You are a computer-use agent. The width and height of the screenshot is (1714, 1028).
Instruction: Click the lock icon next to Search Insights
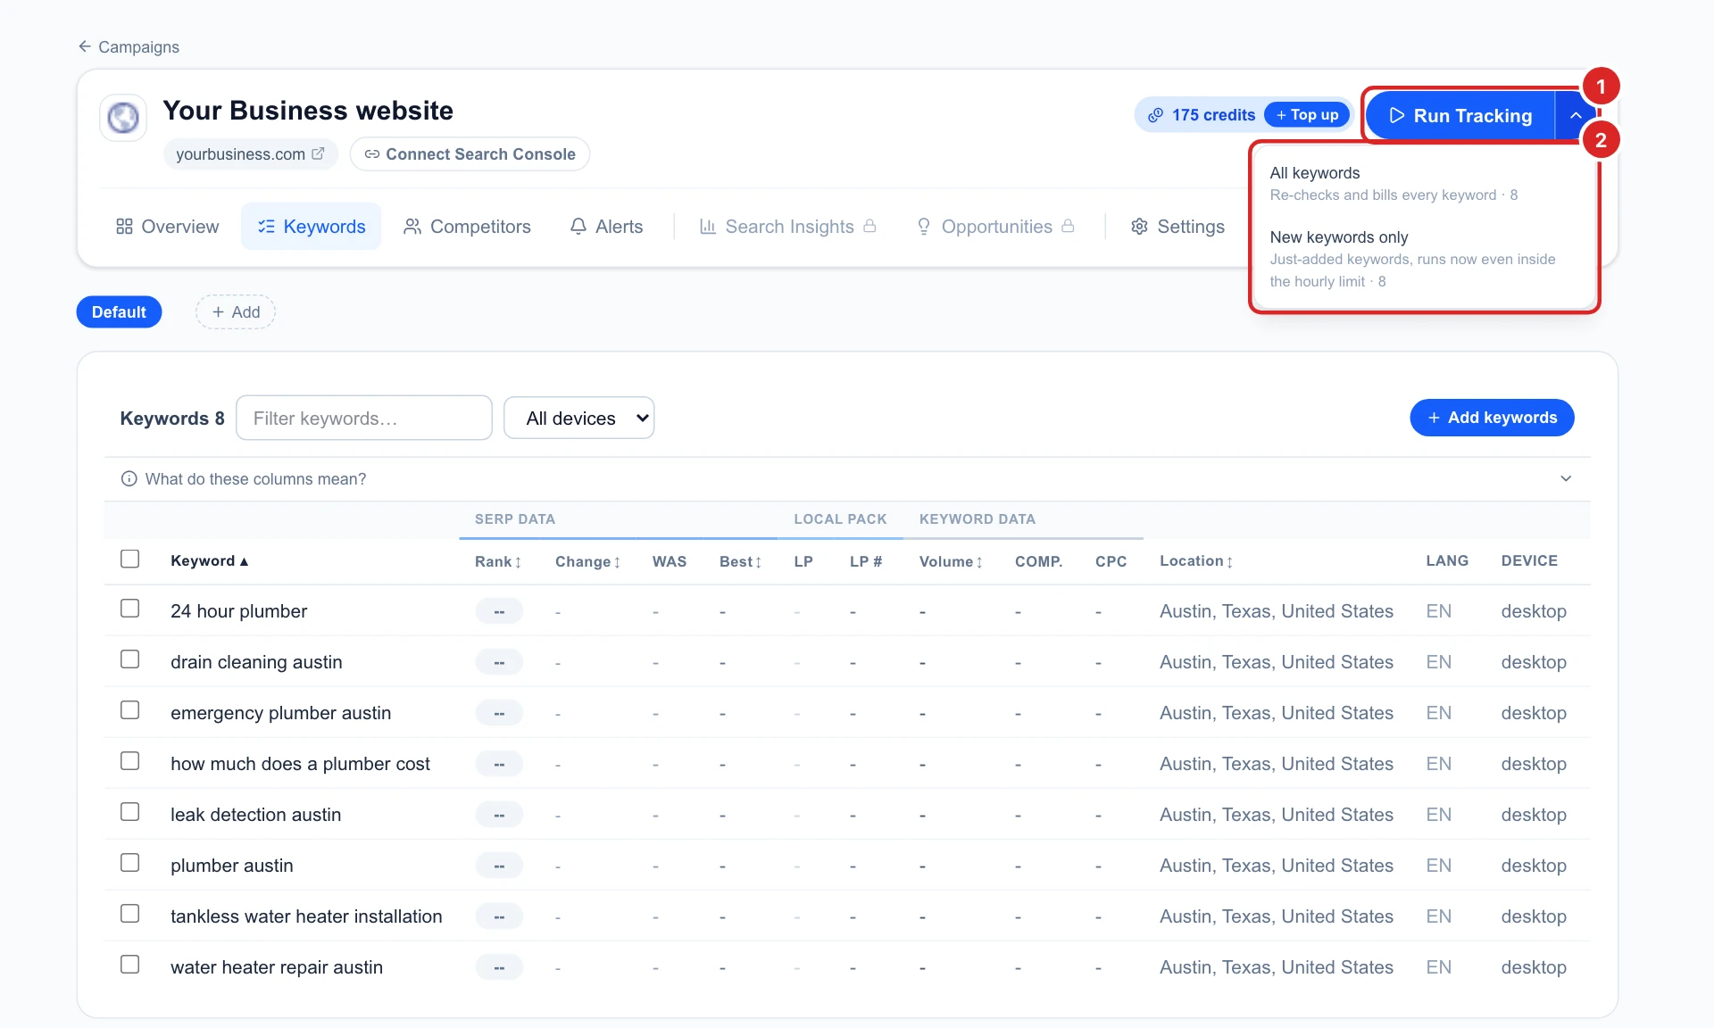[869, 227]
